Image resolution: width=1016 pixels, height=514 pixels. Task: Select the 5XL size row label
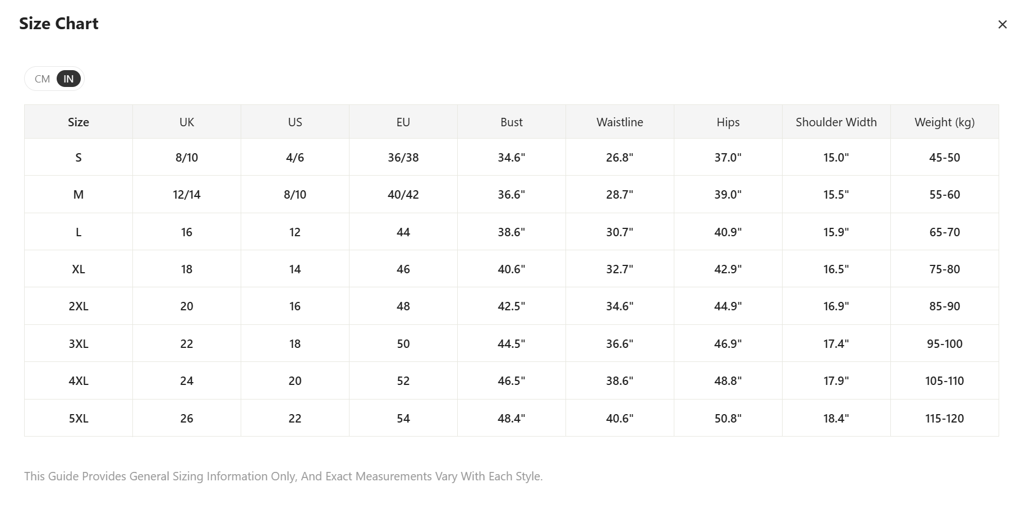pyautogui.click(x=79, y=419)
